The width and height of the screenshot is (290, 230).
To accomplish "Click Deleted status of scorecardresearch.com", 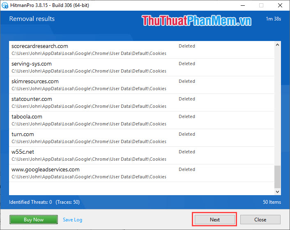I will (187, 46).
